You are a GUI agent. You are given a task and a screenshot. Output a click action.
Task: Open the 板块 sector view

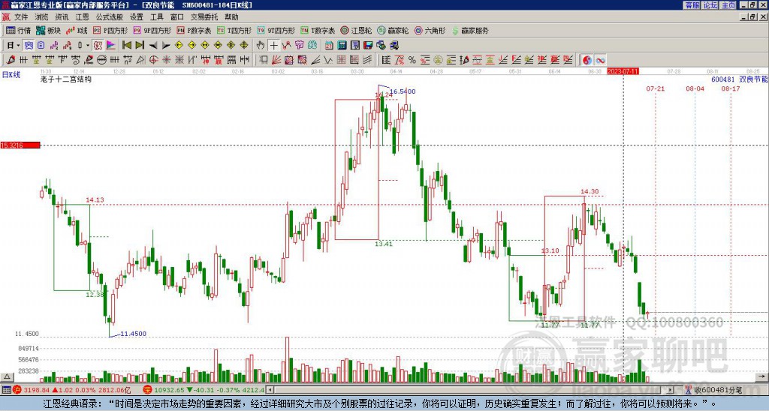click(x=48, y=30)
